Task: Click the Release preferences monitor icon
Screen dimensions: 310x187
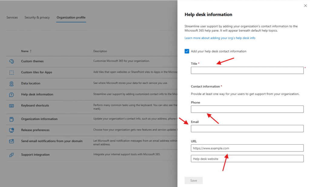Action: (x=12, y=130)
